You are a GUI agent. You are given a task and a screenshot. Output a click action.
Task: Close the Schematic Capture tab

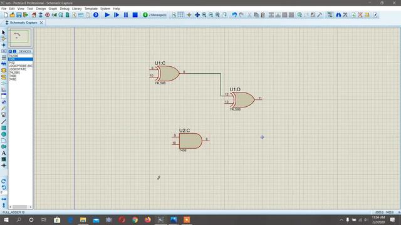click(41, 22)
